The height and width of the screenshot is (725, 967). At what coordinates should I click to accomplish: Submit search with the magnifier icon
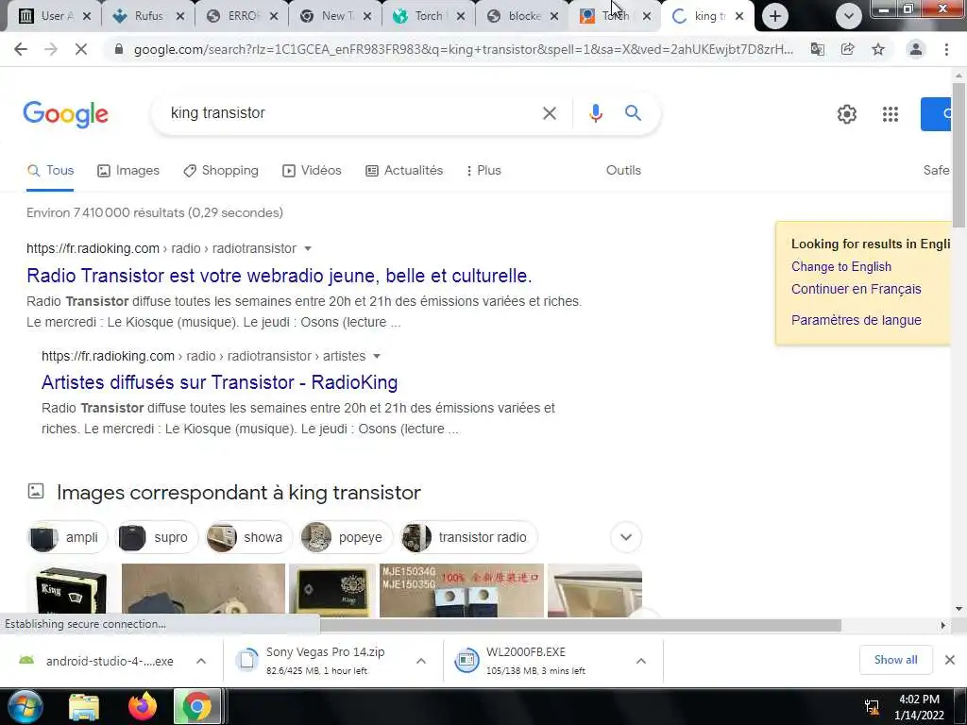point(633,113)
